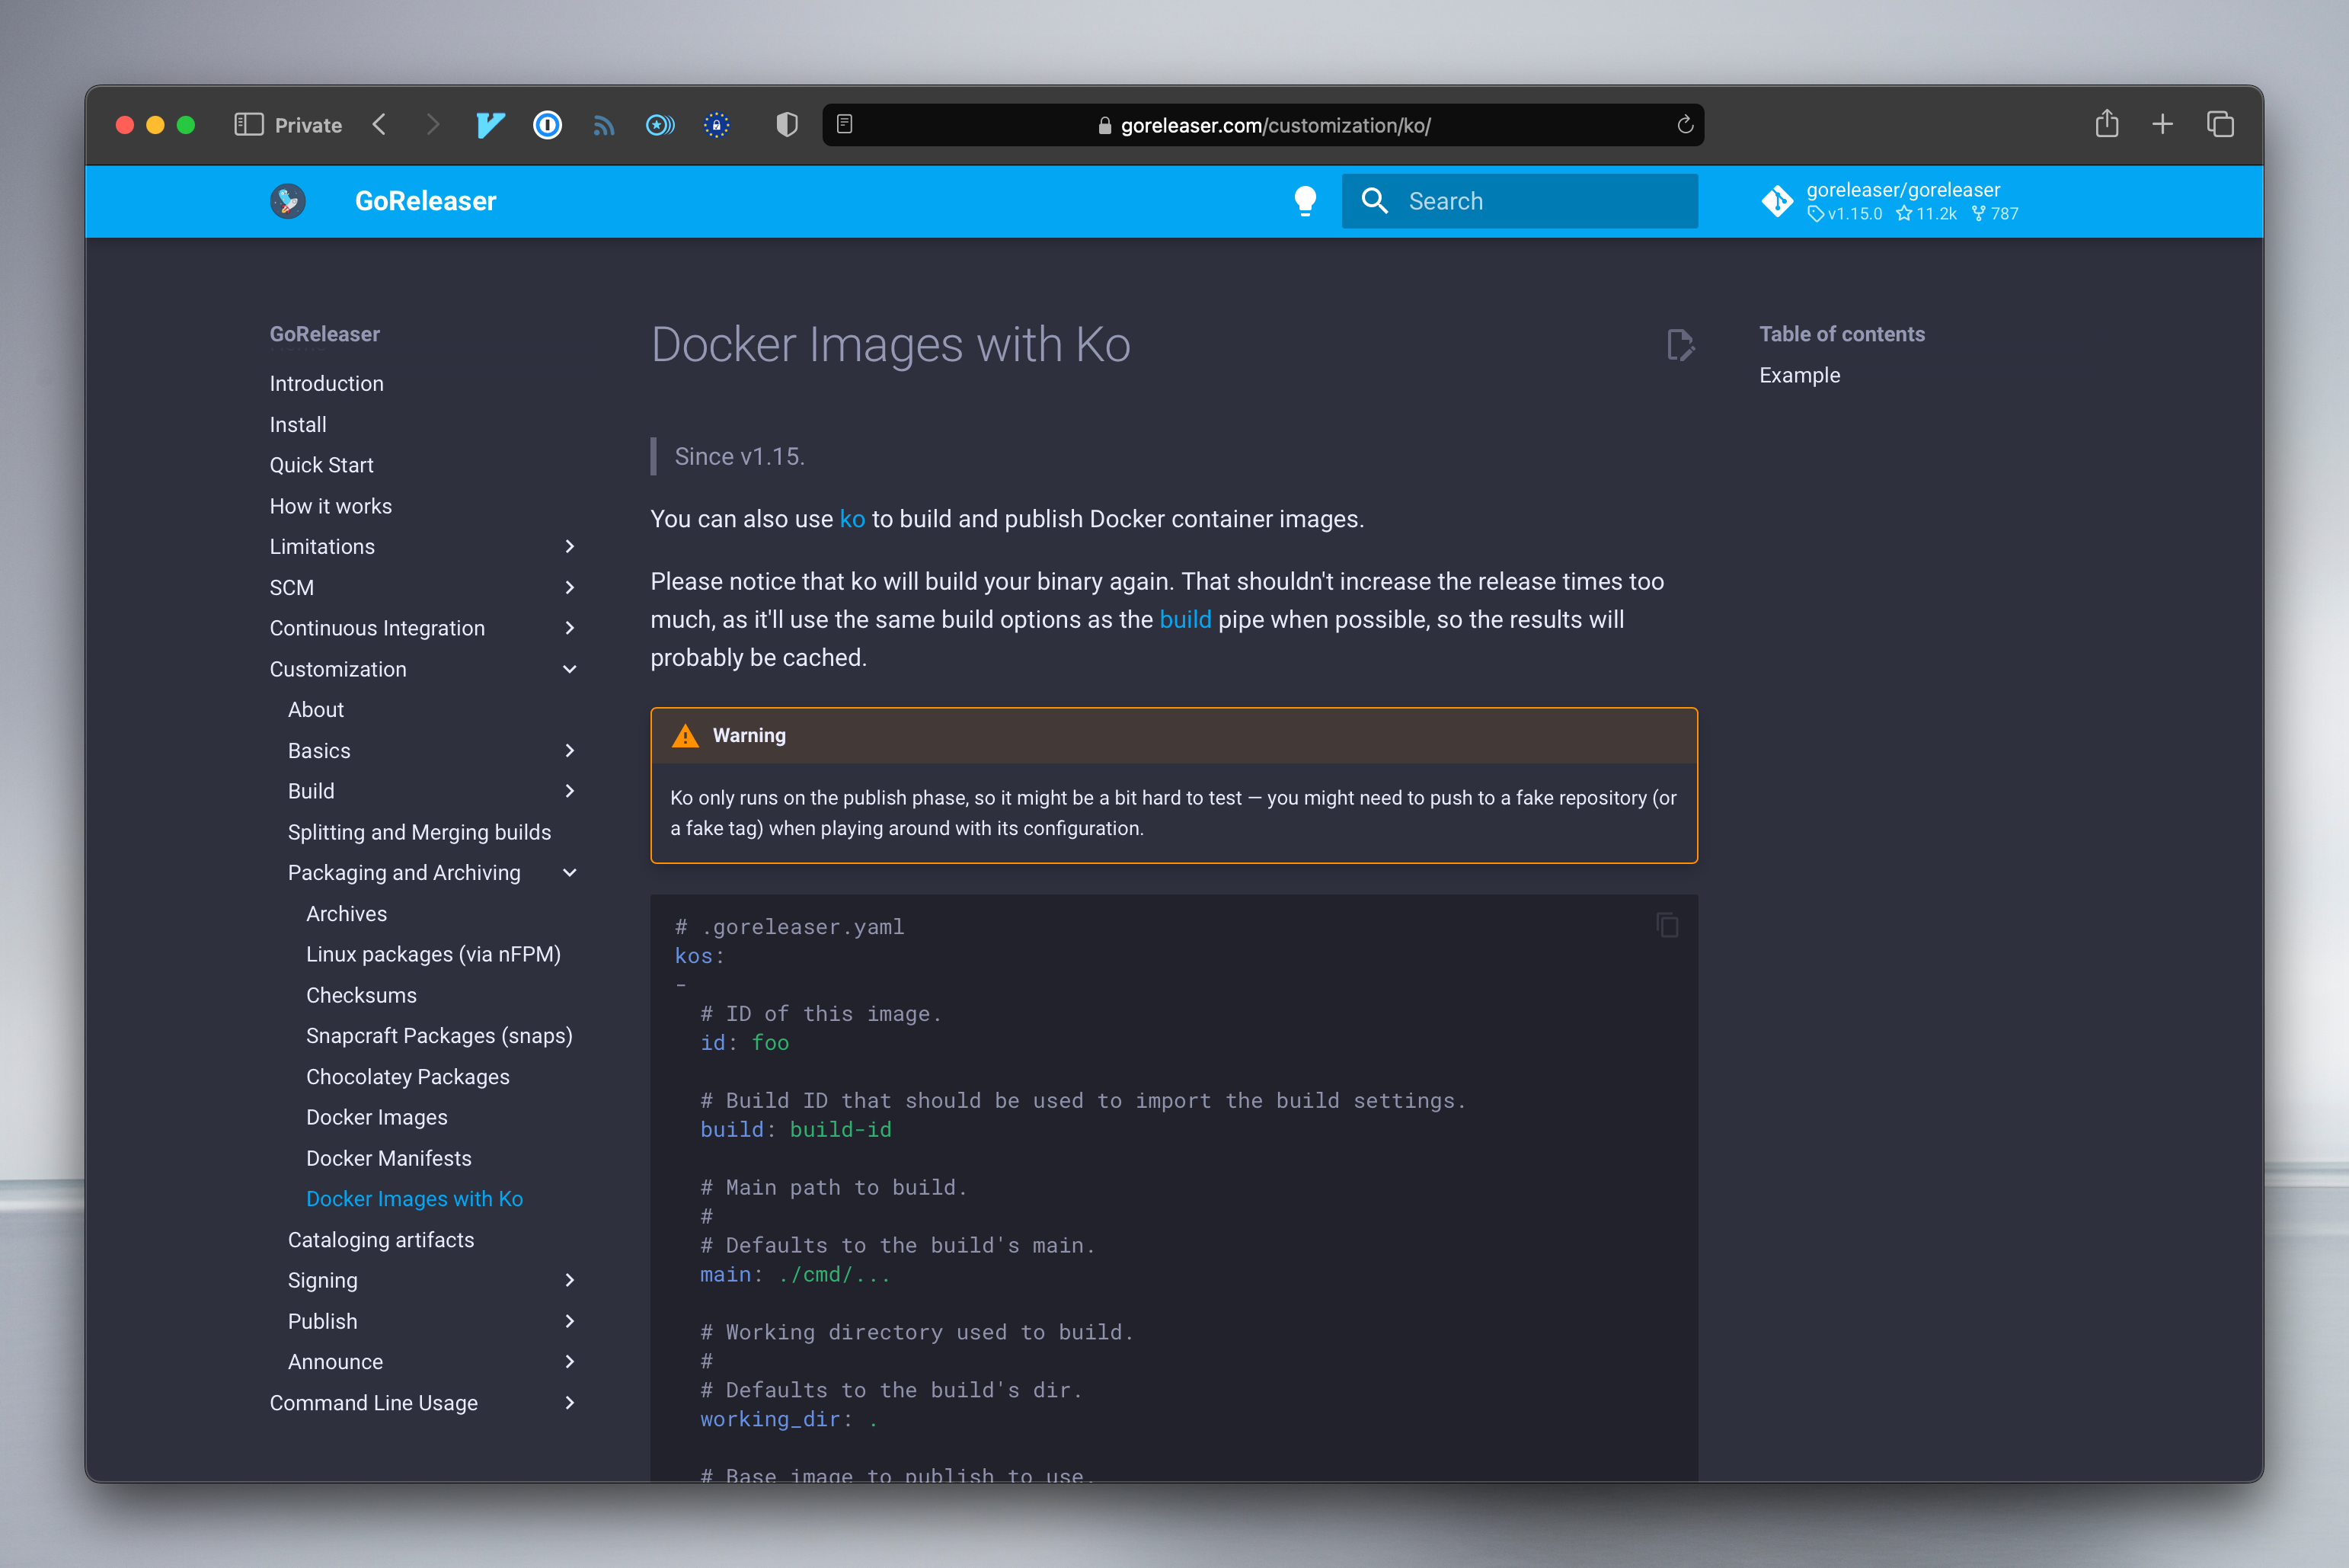Click the Search input field
This screenshot has width=2349, height=1568.
click(1522, 200)
